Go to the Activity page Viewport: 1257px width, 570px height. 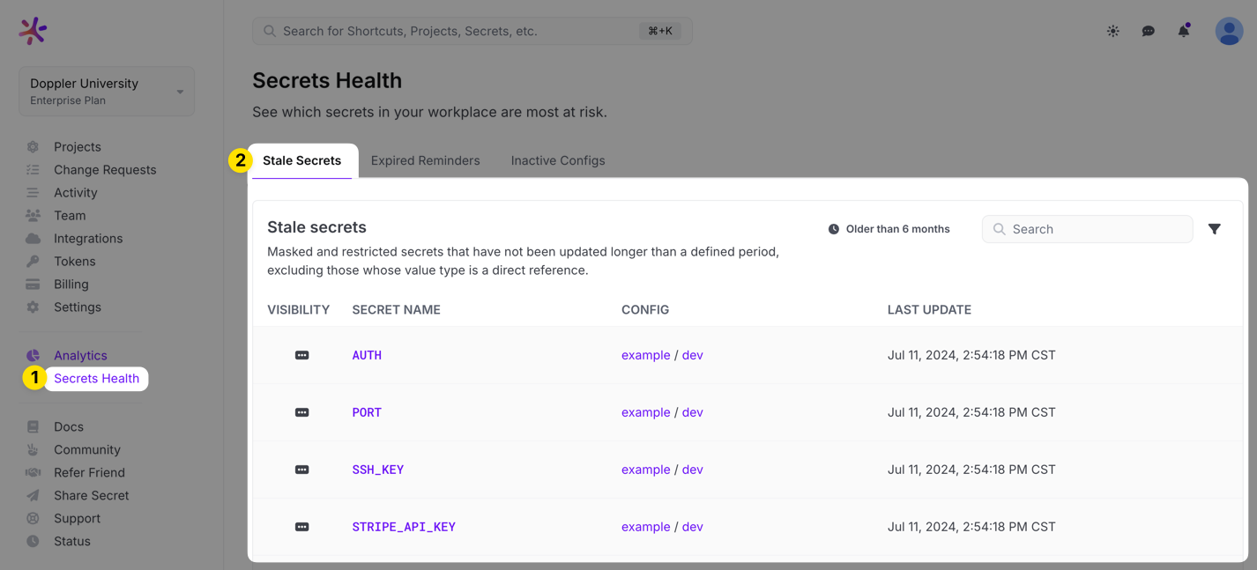tap(76, 193)
